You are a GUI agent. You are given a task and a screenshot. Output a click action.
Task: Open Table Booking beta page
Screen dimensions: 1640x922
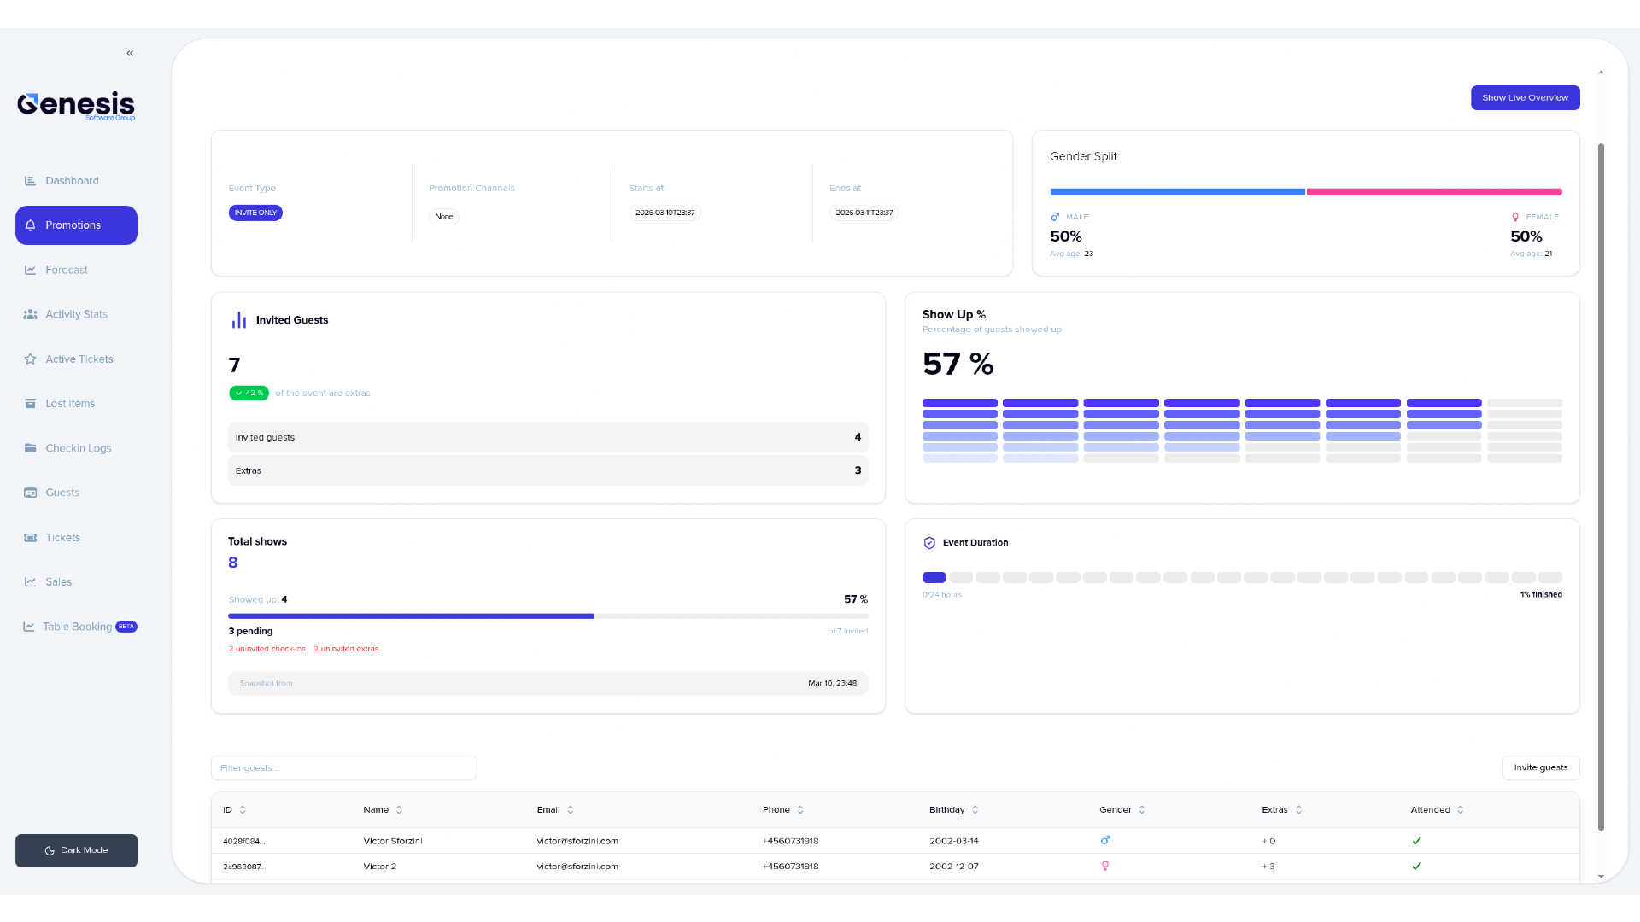(79, 627)
